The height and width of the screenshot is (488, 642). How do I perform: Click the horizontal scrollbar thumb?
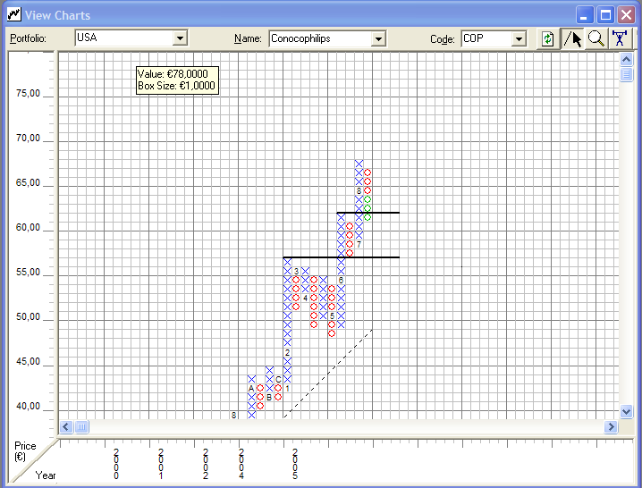point(81,427)
